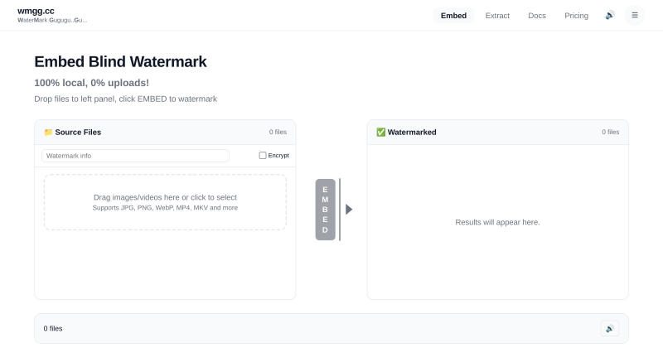Click the Watermarked panel header

coord(498,133)
